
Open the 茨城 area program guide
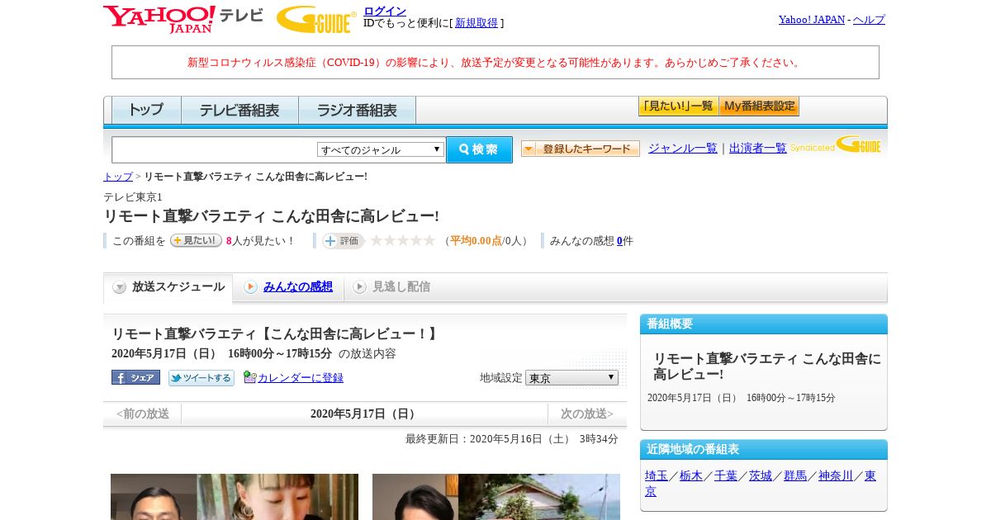pyautogui.click(x=761, y=475)
